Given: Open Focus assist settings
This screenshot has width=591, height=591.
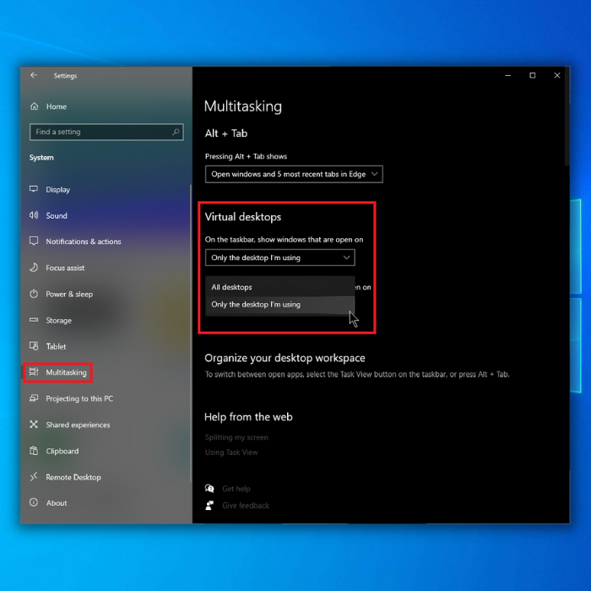Looking at the screenshot, I should click(x=65, y=268).
